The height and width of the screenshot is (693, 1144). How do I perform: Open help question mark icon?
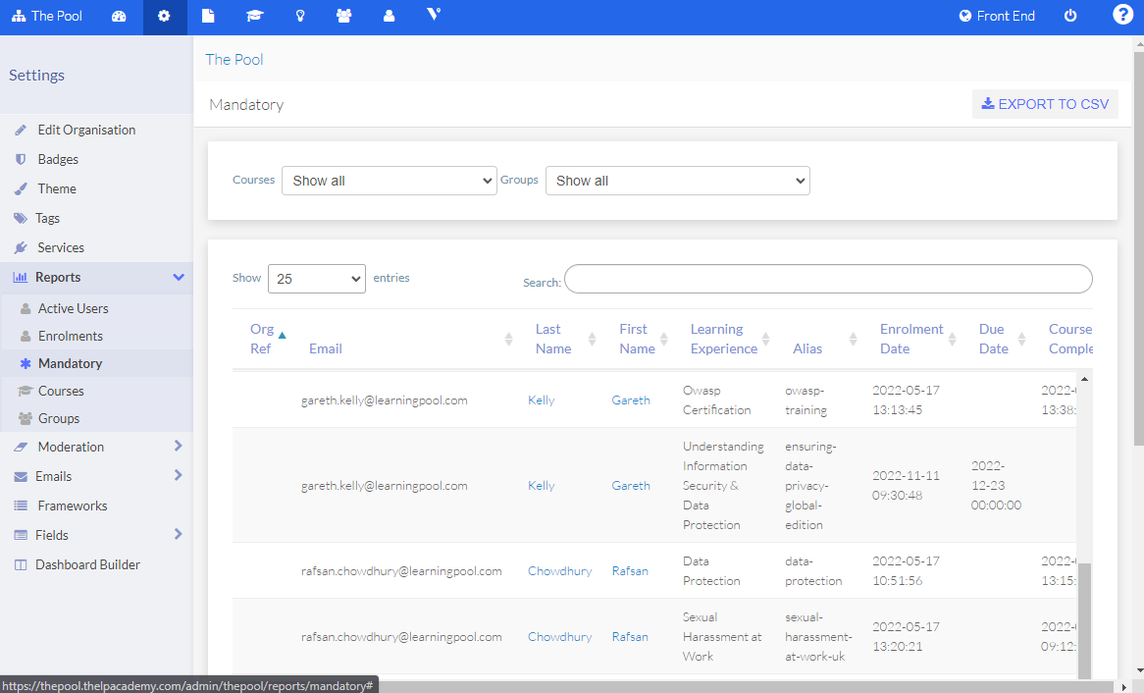pyautogui.click(x=1122, y=15)
